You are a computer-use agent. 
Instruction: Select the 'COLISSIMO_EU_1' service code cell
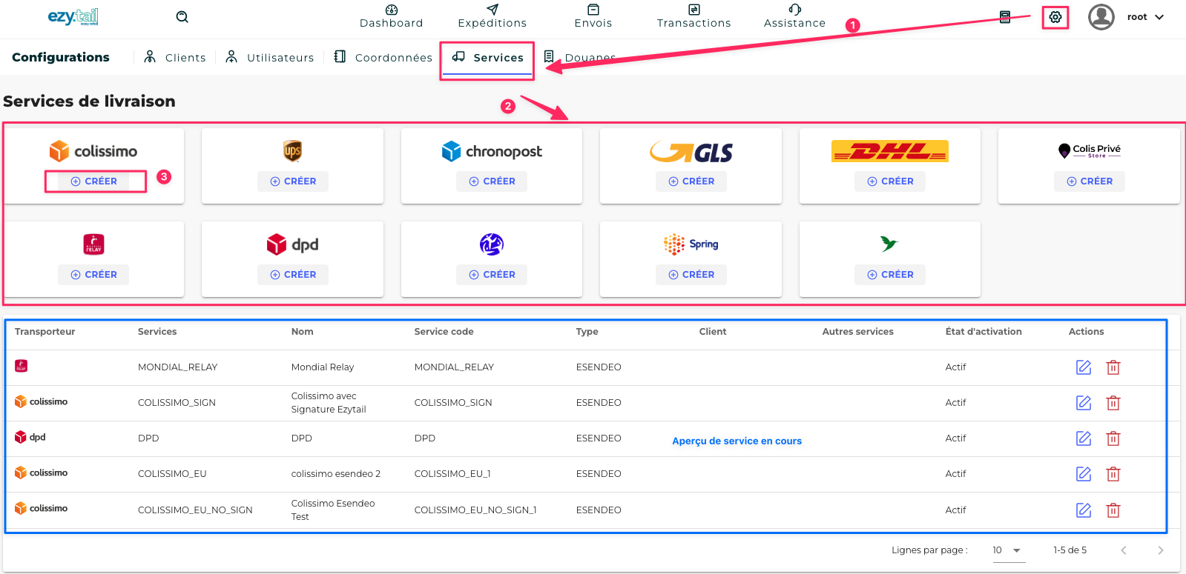452,474
